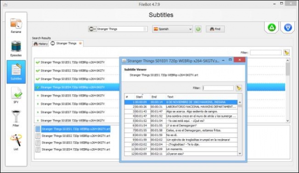Select downloaded S01E04 .srt file
This screenshot has width=299, height=173.
point(76,149)
